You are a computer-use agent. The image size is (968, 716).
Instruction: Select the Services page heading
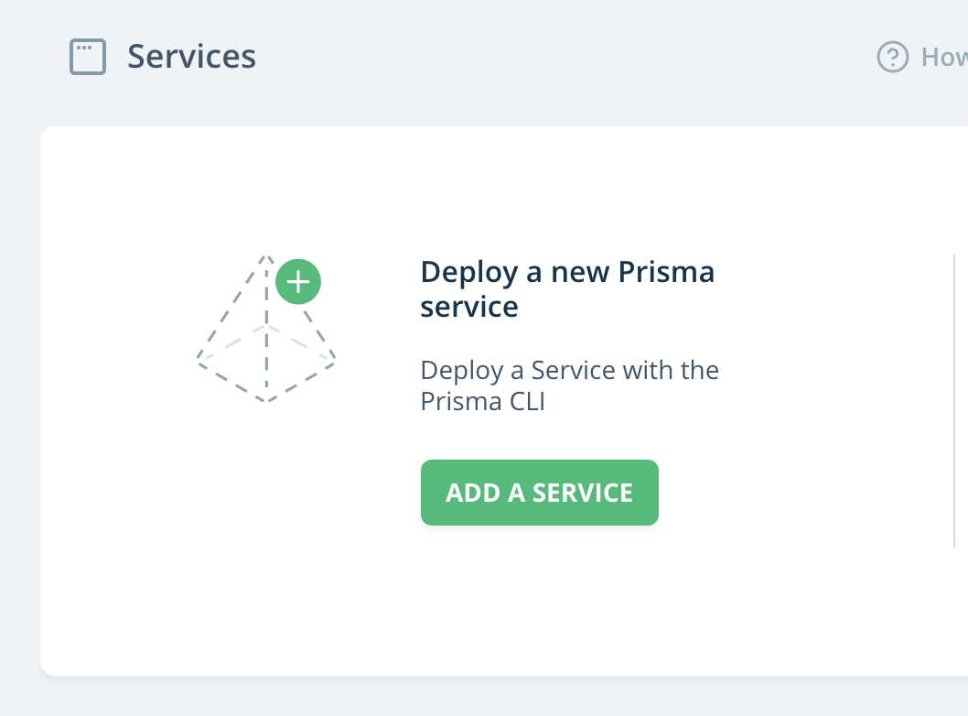(x=191, y=57)
